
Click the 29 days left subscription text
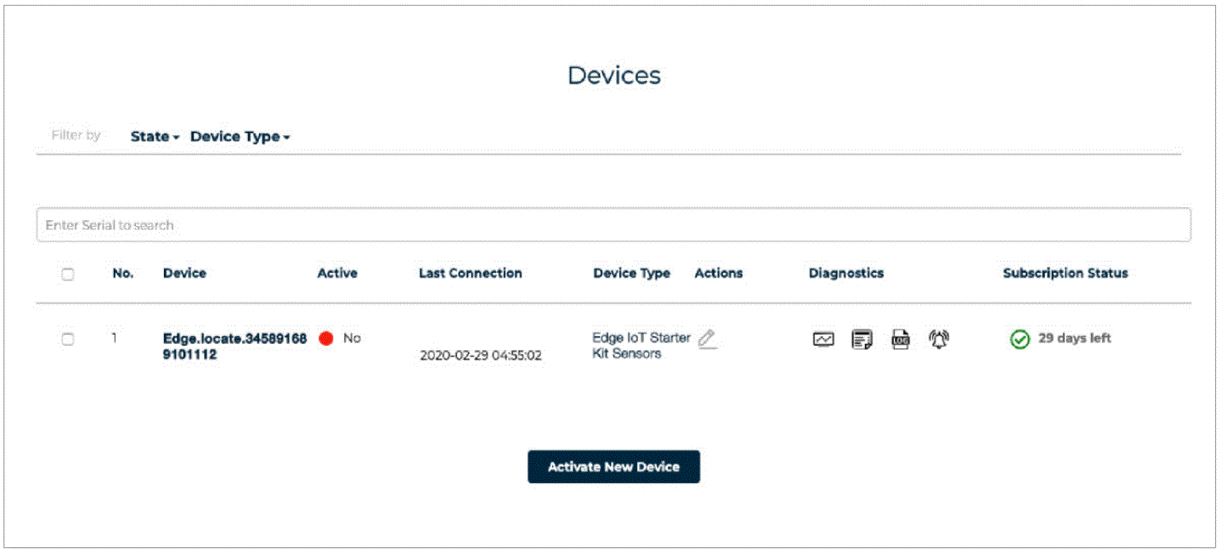coord(1074,338)
